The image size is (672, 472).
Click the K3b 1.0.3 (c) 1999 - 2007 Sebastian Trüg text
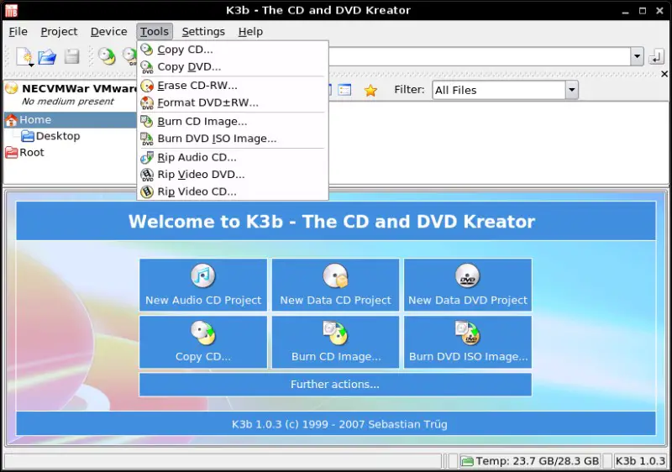(x=339, y=424)
